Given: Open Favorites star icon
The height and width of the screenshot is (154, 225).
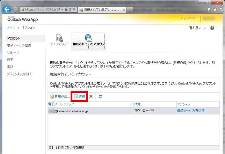Looking at the screenshot, I should pos(215,9).
